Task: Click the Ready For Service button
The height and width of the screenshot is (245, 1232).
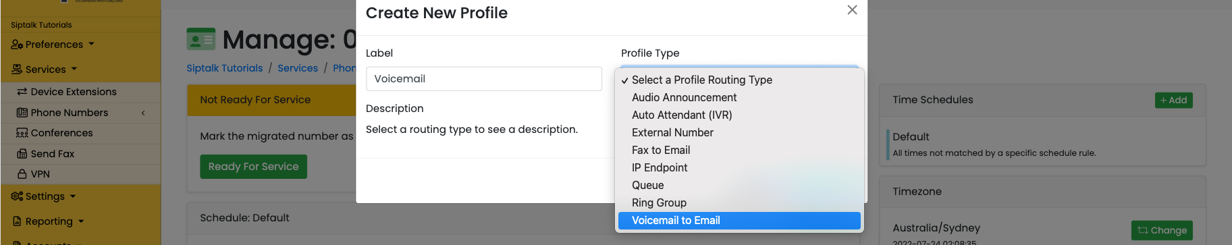Action: coord(253,167)
